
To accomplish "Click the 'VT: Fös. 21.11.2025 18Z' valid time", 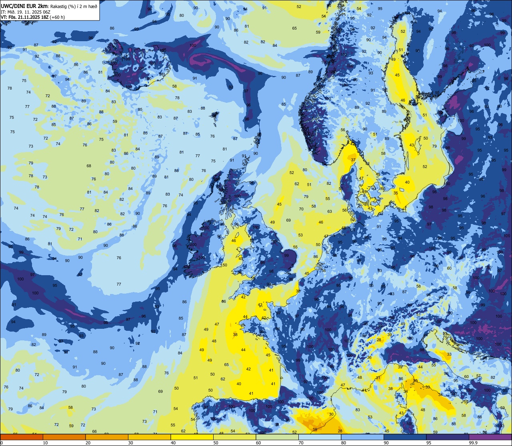I will pyautogui.click(x=25, y=17).
